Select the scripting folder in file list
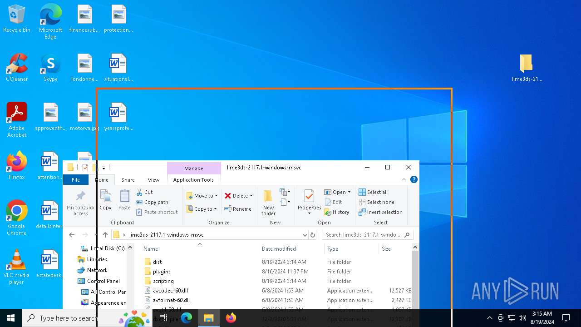Image resolution: width=581 pixels, height=327 pixels. click(x=163, y=281)
